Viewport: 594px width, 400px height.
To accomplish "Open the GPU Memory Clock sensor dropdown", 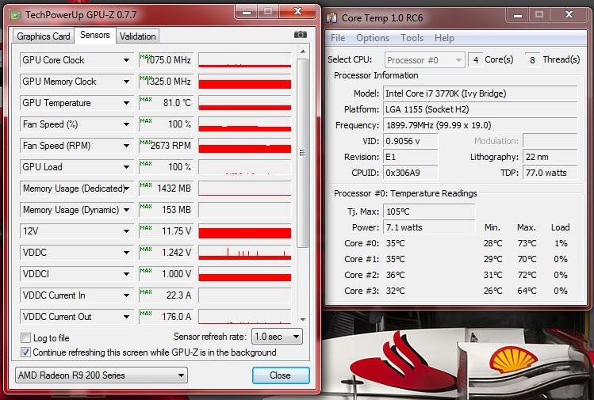I will point(126,82).
